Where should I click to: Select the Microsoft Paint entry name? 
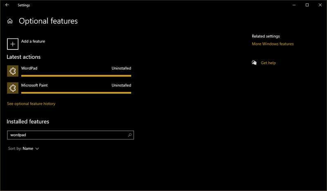[34, 85]
